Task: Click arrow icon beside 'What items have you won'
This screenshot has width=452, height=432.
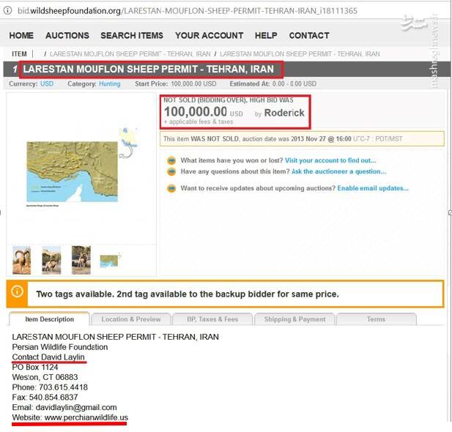Action: 171,160
